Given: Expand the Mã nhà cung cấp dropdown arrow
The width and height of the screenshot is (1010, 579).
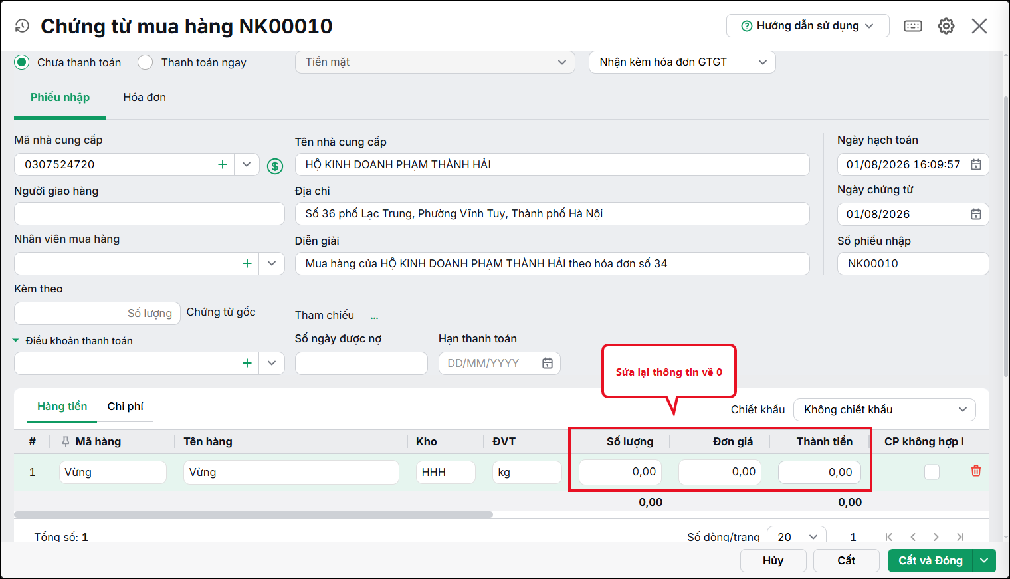Looking at the screenshot, I should tap(247, 164).
